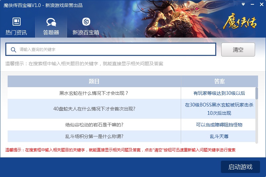266x177 pixels.
Task: Select question 乱斗场积分第一是什么称谓
Action: tap(94, 136)
